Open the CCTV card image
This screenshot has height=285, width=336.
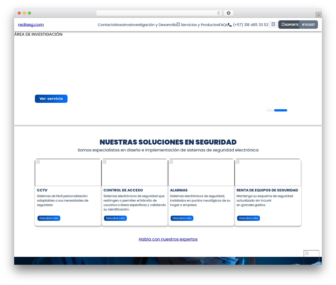[68, 172]
